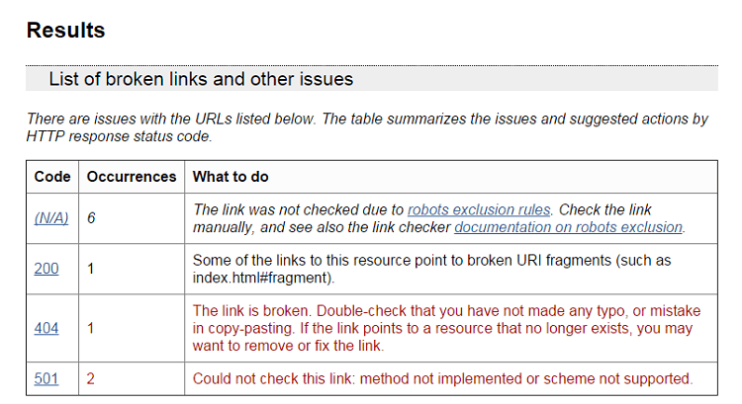Select the Code column header
This screenshot has width=742, height=404.
tap(52, 176)
